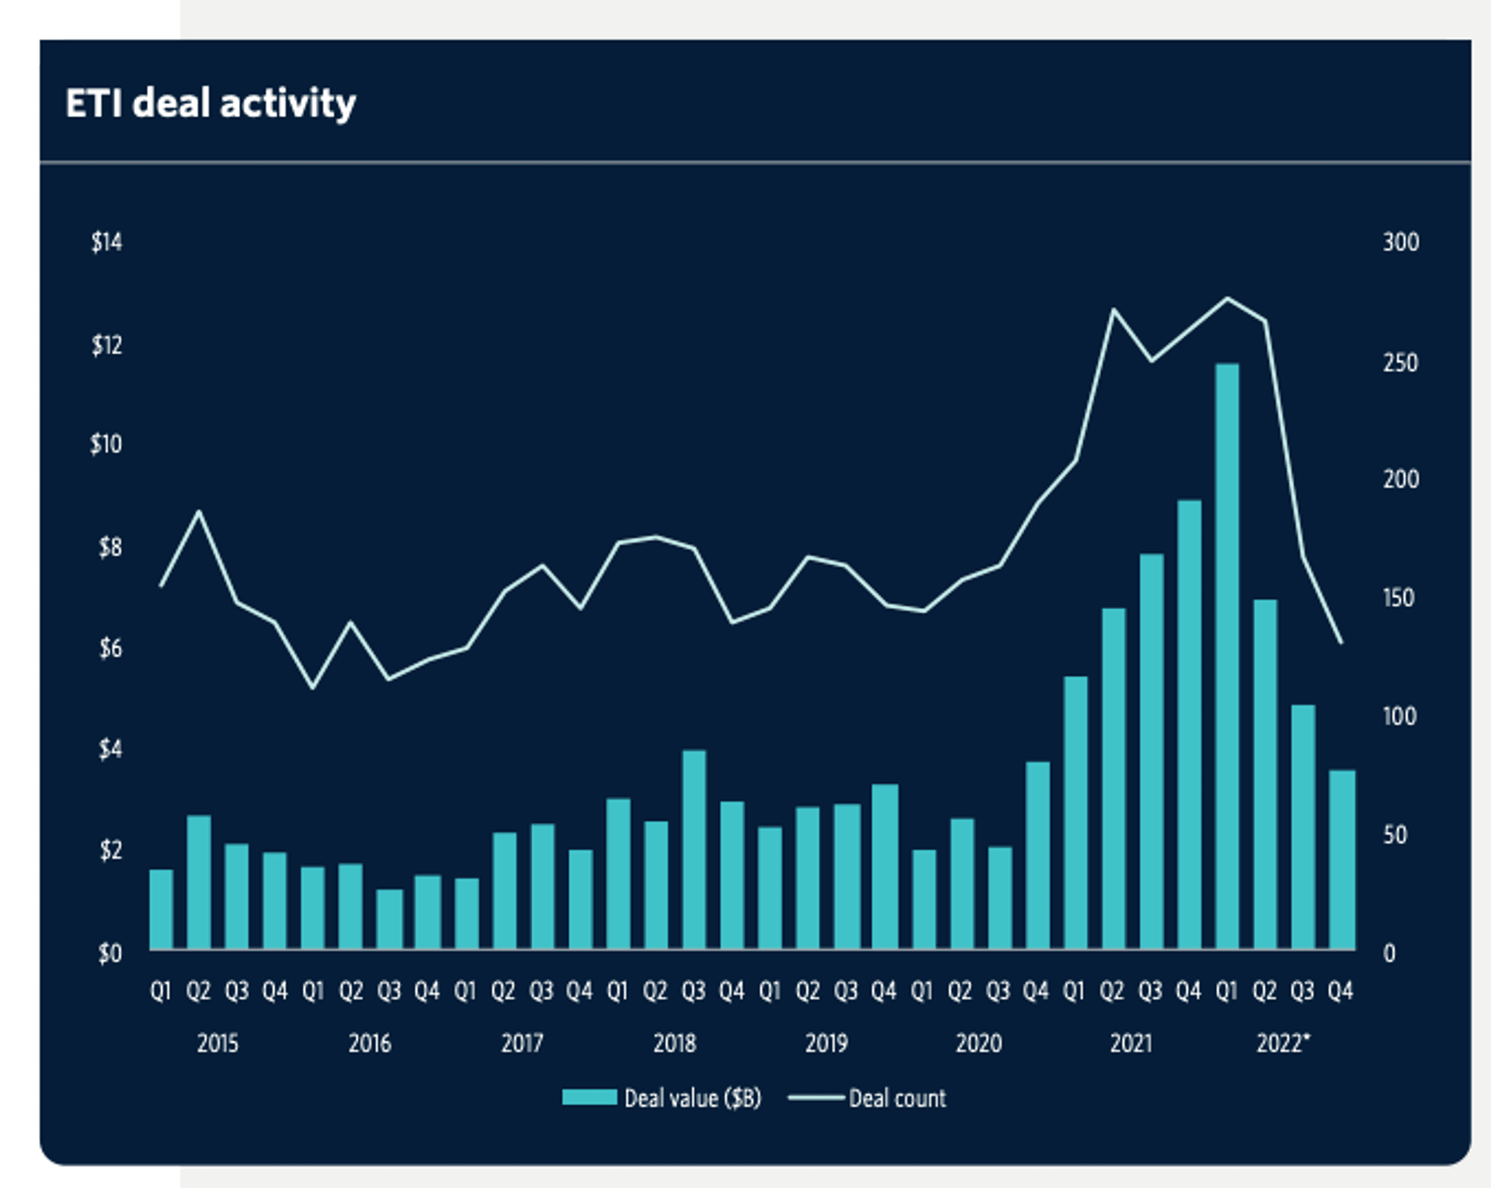Select the Q2 2015 deal value bar

coord(199,882)
